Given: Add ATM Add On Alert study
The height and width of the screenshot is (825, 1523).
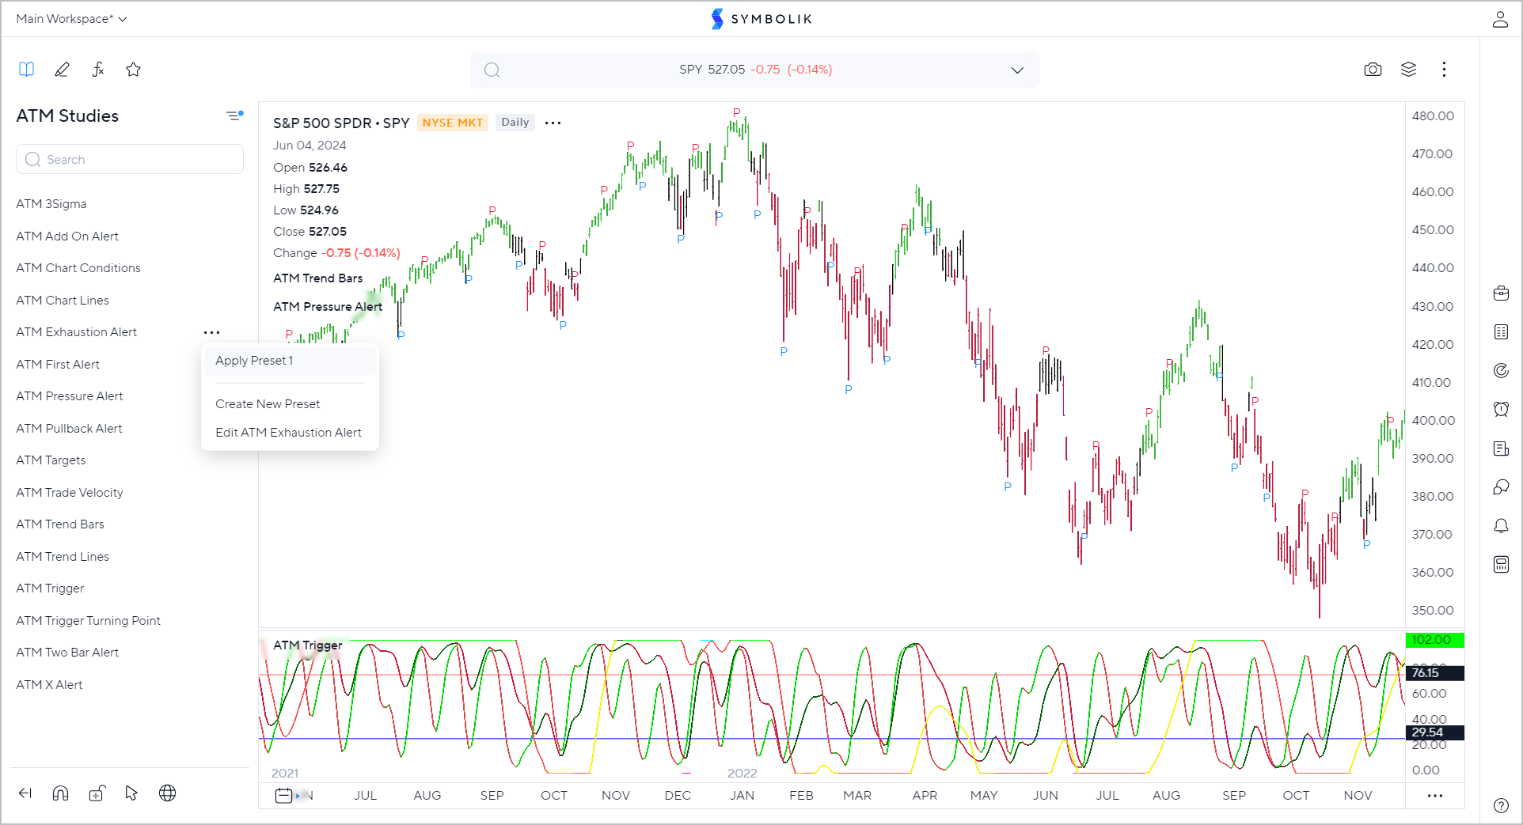Looking at the screenshot, I should click(67, 237).
